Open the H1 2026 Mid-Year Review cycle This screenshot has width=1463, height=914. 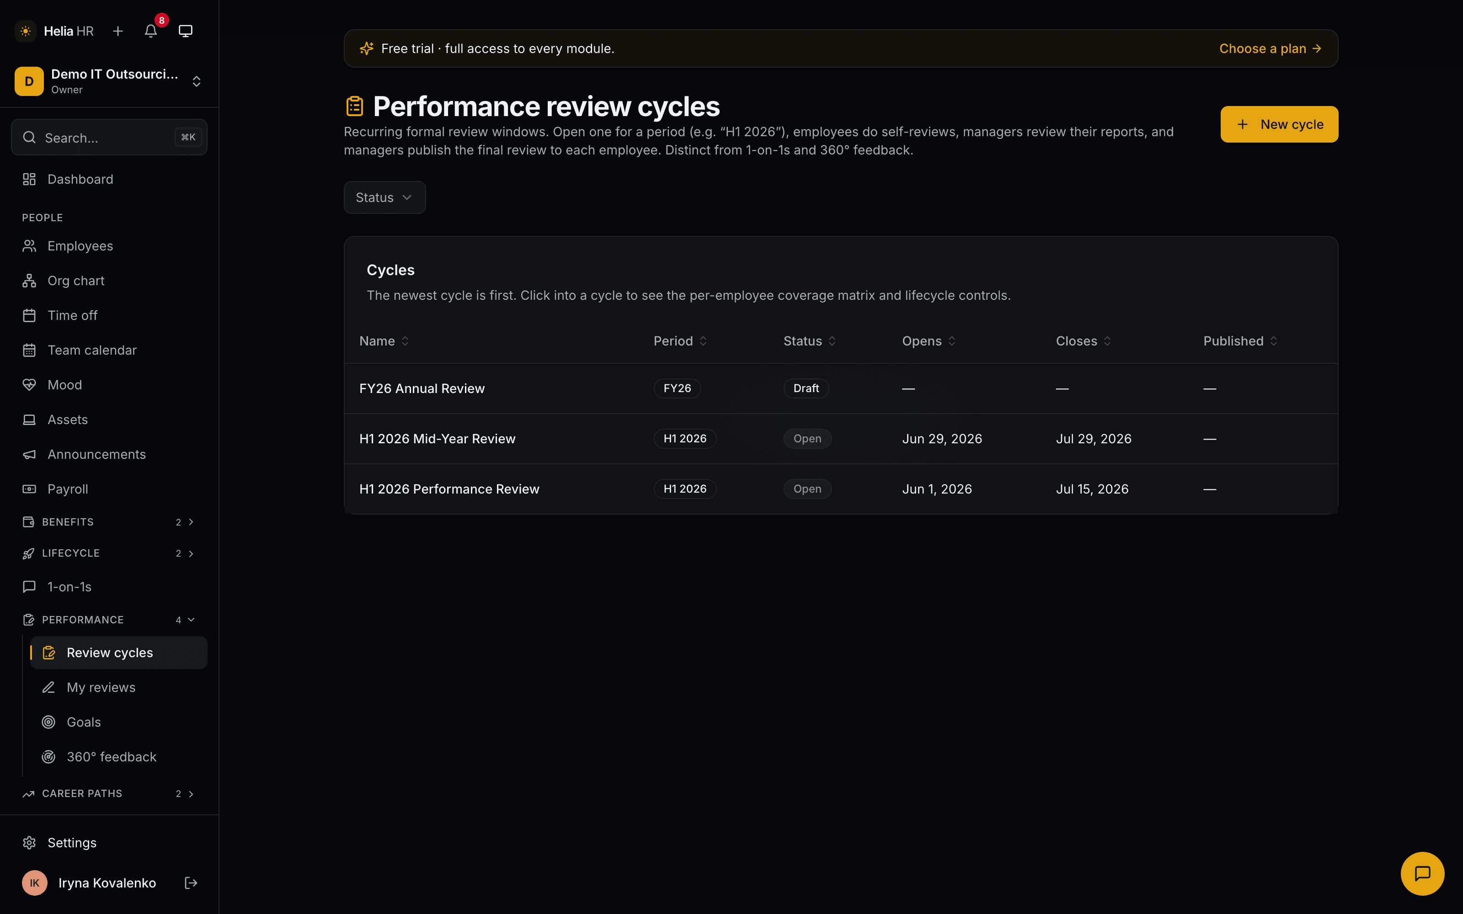tap(437, 439)
